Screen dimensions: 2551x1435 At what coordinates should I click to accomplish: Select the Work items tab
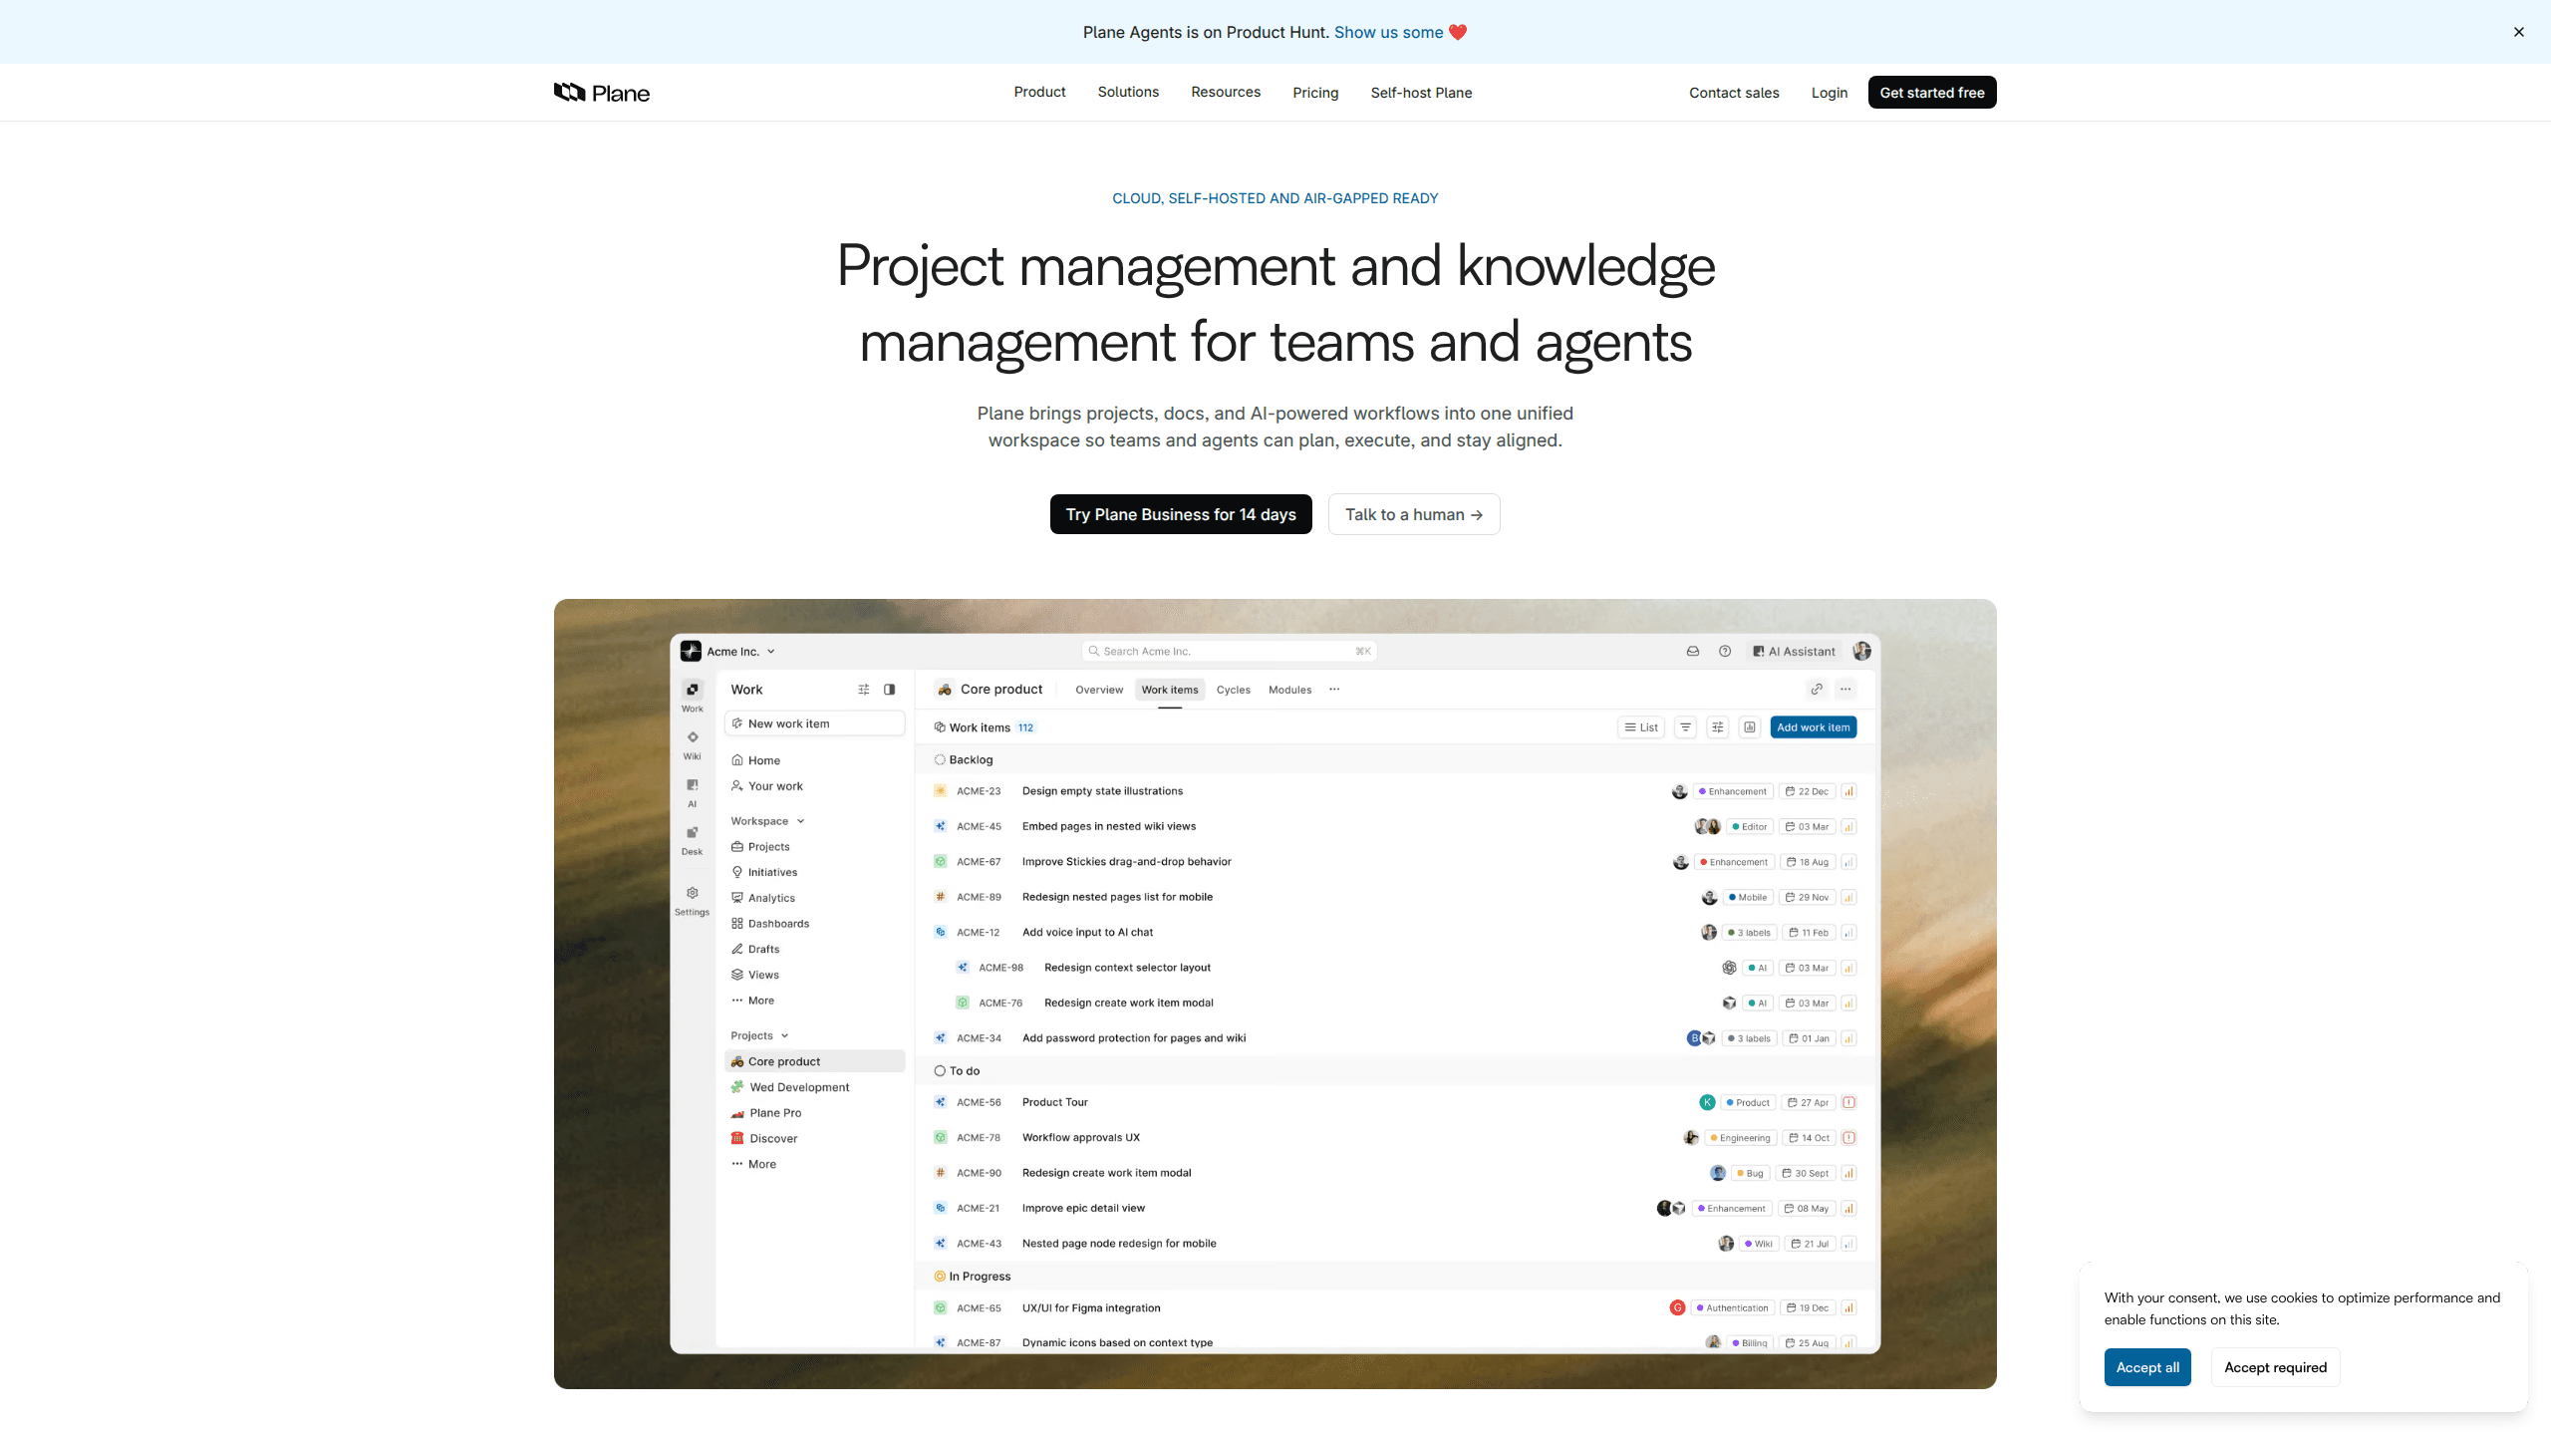[1170, 690]
